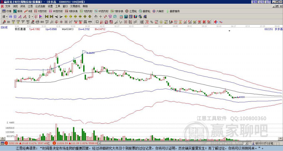283x151 pixels.
Task: Toggle the 权 adjustment icon
Action: (x=36, y=17)
